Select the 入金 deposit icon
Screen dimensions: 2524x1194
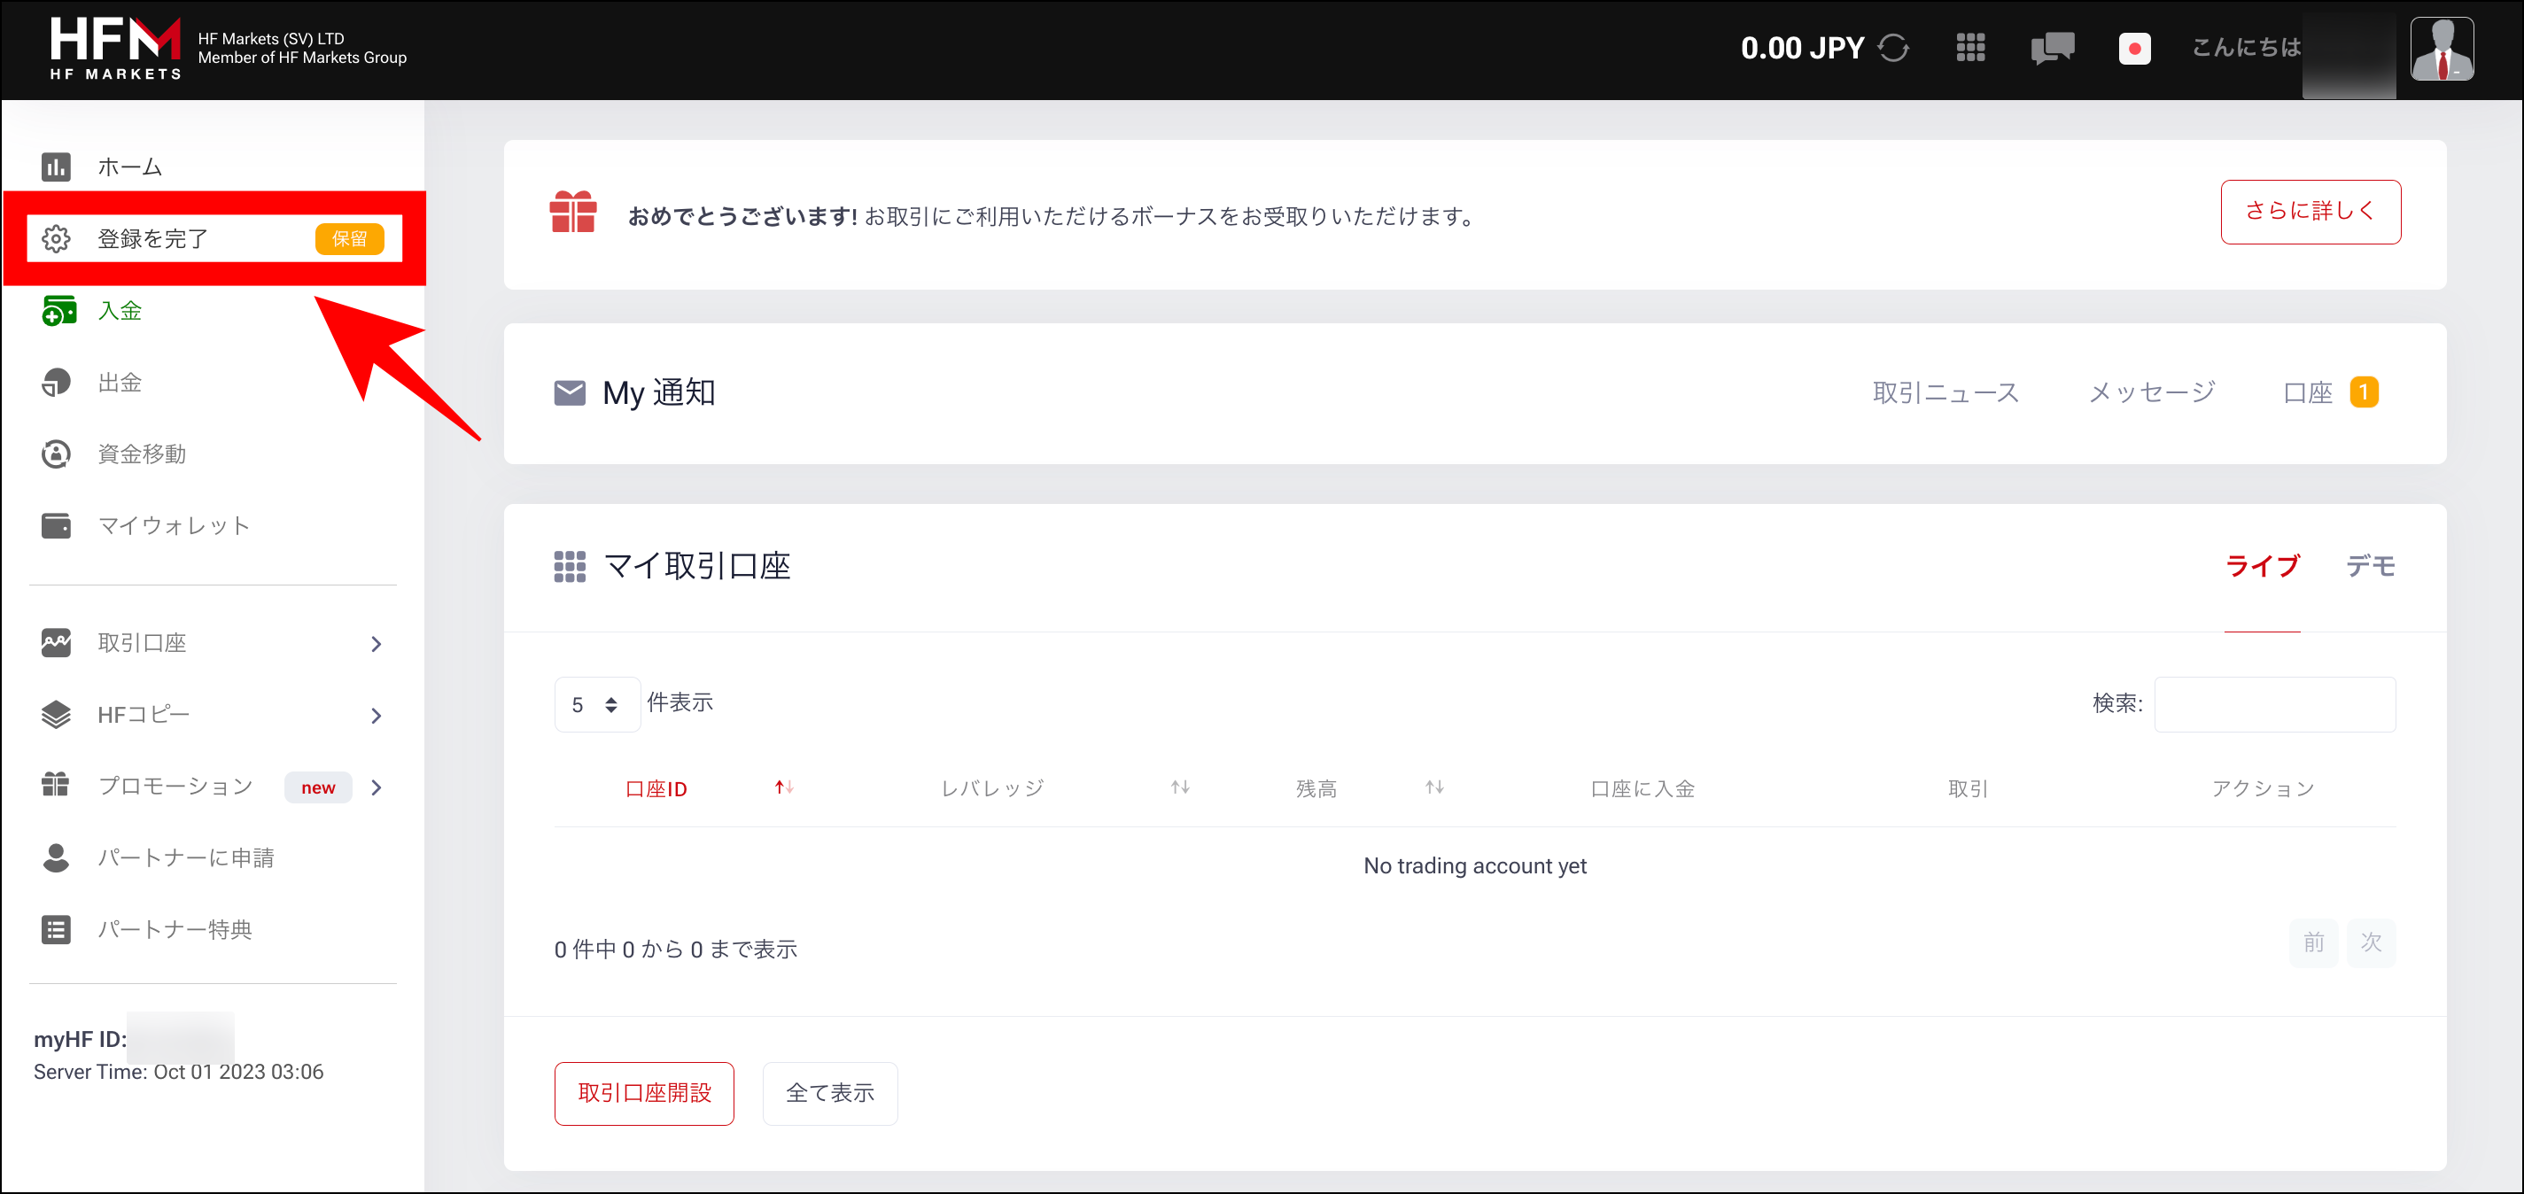[x=58, y=311]
